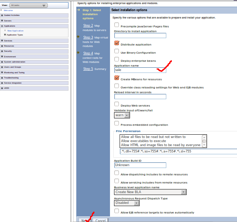Enable Use Binary Configuration checkbox
This screenshot has height=222, width=237.
click(x=117, y=51)
